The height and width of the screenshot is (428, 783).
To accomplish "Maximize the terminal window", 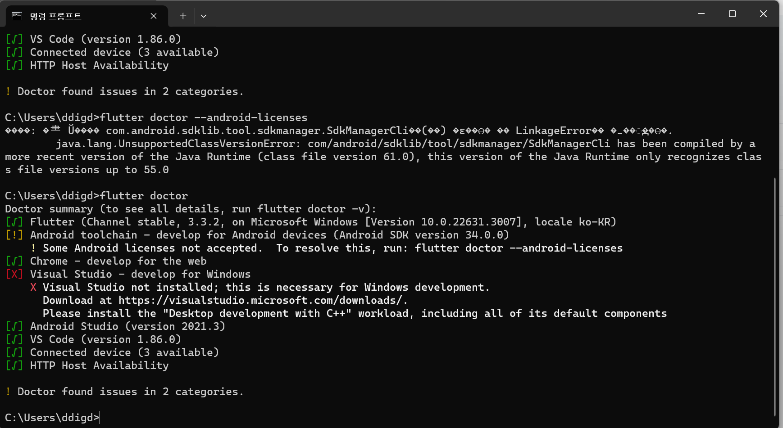I will pyautogui.click(x=732, y=14).
